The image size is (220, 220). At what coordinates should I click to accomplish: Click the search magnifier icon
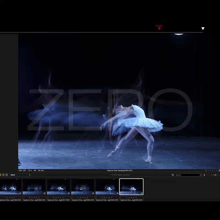(x=173, y=175)
